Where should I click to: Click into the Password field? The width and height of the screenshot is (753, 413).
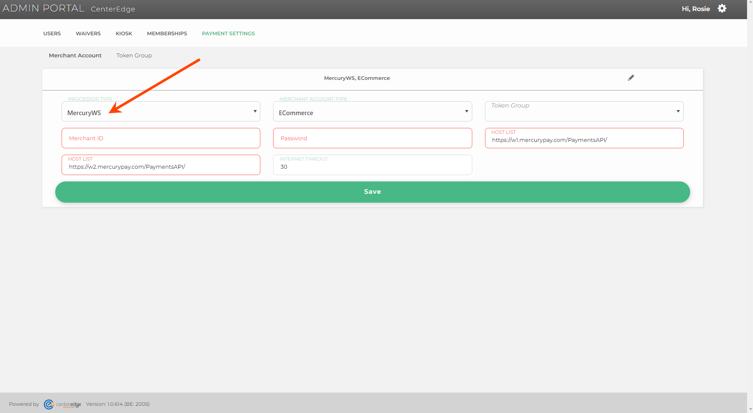[372, 138]
